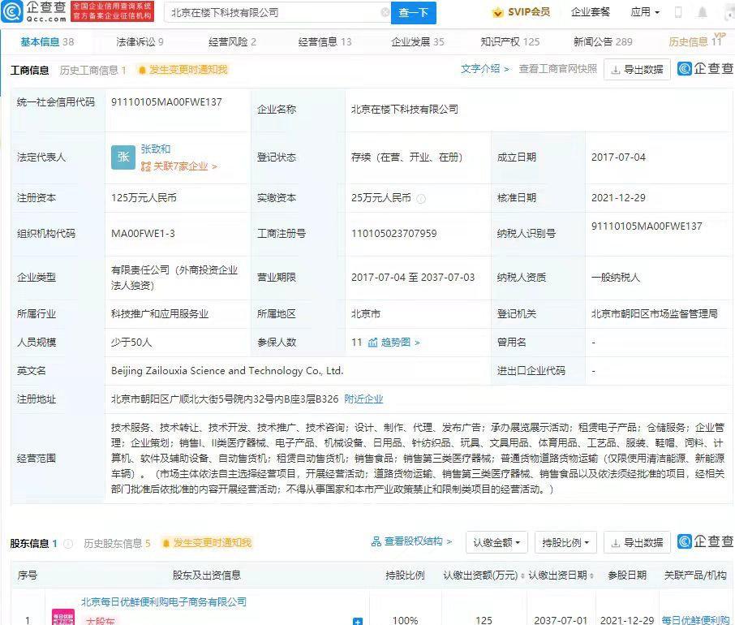Click the info icon beside 股东信息 1
Screen dimensions: 735x625
(x=68, y=544)
